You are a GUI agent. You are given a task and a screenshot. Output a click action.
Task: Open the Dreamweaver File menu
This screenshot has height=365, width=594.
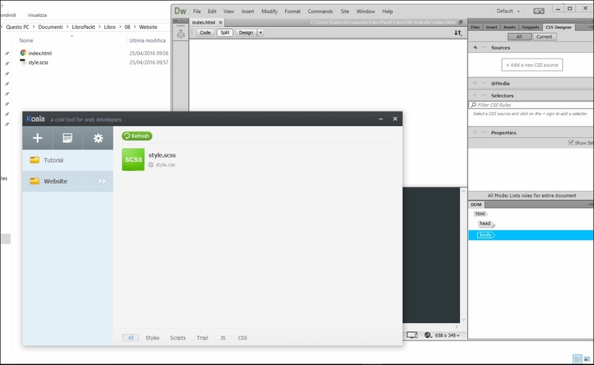coord(197,11)
